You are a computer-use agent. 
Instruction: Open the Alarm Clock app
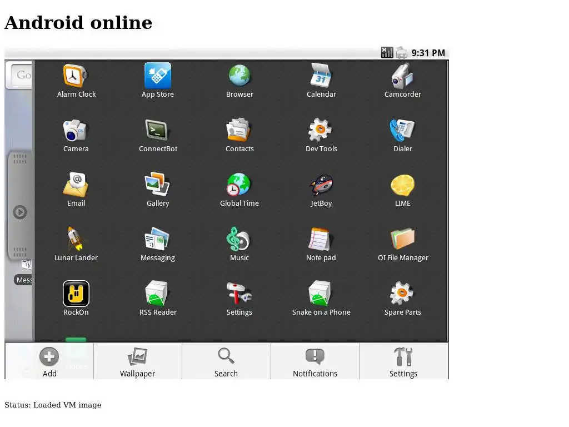pos(76,81)
